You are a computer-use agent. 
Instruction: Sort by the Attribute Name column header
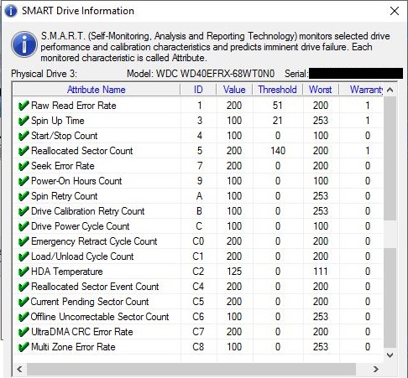(97, 90)
